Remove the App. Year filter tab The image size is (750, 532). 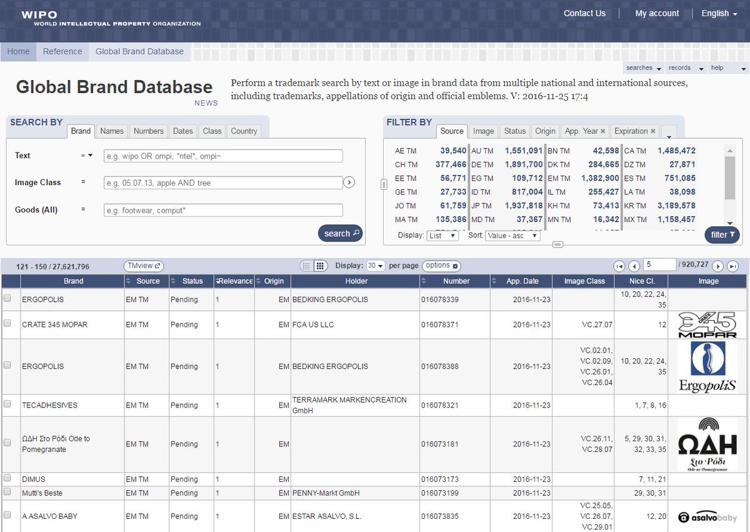coord(602,131)
